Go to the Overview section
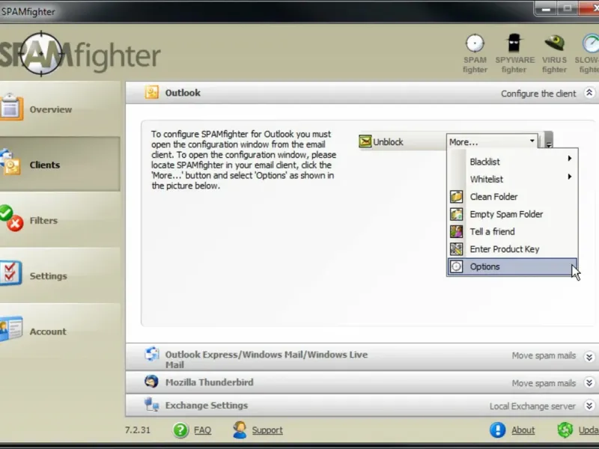The image size is (599, 449). pos(60,109)
